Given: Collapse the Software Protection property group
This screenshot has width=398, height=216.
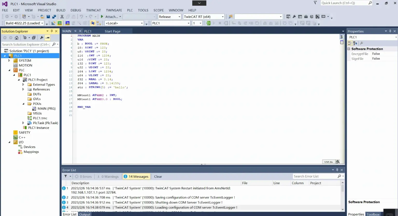Looking at the screenshot, I should (x=349, y=49).
